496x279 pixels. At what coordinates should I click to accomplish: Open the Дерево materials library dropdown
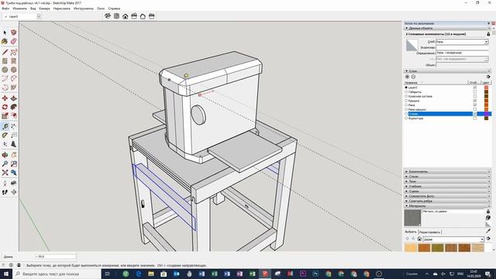pyautogui.click(x=482, y=239)
